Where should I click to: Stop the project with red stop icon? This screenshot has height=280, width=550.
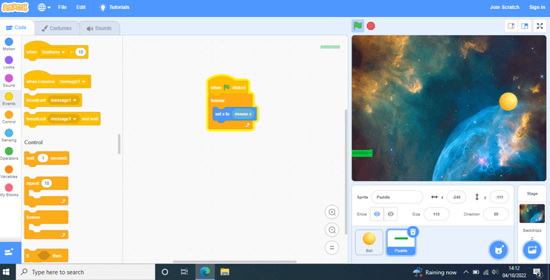coord(371,26)
